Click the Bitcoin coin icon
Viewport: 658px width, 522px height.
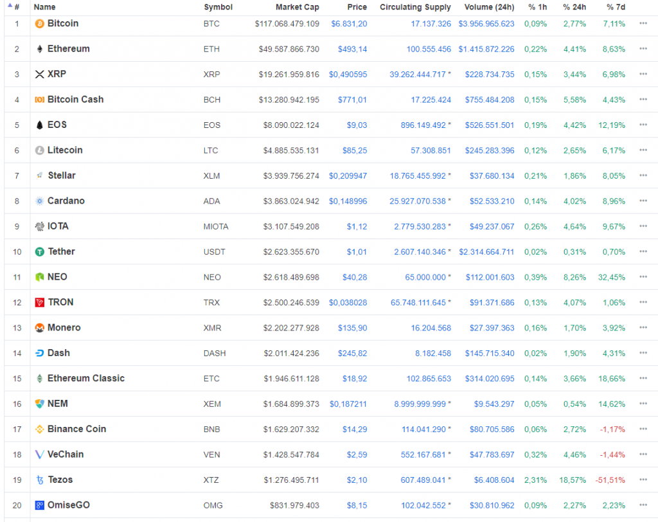tap(39, 24)
